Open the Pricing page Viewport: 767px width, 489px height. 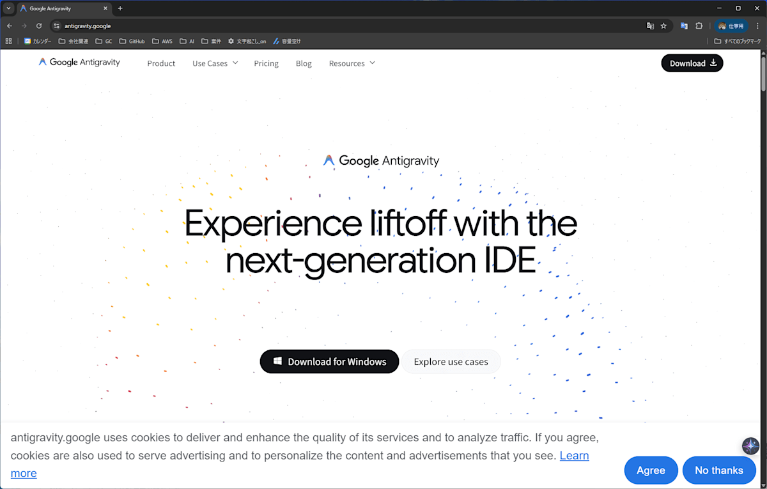[x=266, y=63]
